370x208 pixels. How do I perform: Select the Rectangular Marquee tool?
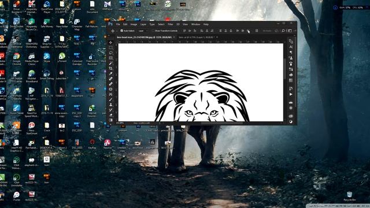(x=110, y=47)
